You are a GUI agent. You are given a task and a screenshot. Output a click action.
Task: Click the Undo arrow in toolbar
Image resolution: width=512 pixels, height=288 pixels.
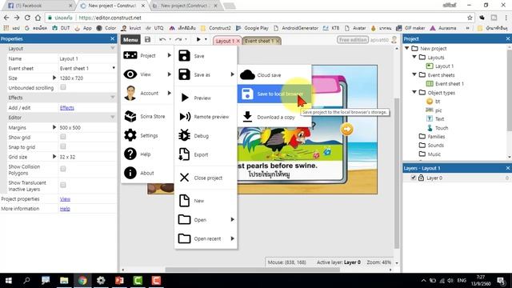point(162,39)
